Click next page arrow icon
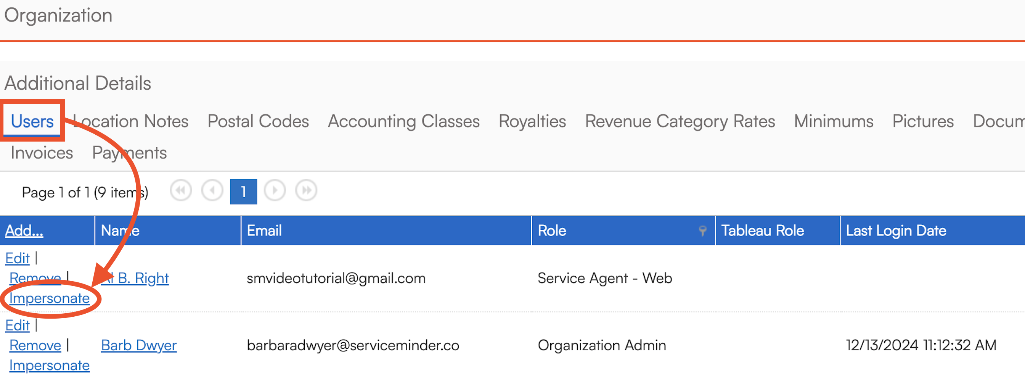 coord(275,191)
